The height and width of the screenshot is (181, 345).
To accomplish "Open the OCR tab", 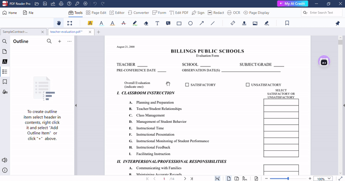I will 234,13.
